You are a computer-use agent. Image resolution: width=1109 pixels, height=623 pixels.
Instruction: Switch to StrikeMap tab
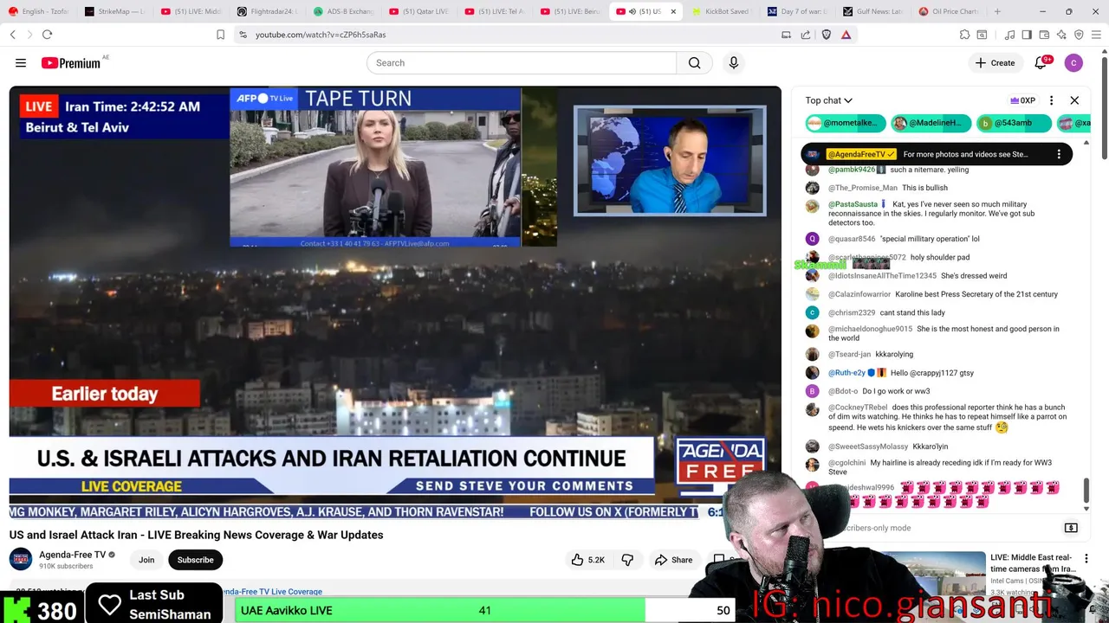click(117, 11)
